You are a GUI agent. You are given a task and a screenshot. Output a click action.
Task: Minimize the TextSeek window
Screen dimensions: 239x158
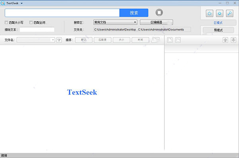click(x=220, y=3)
